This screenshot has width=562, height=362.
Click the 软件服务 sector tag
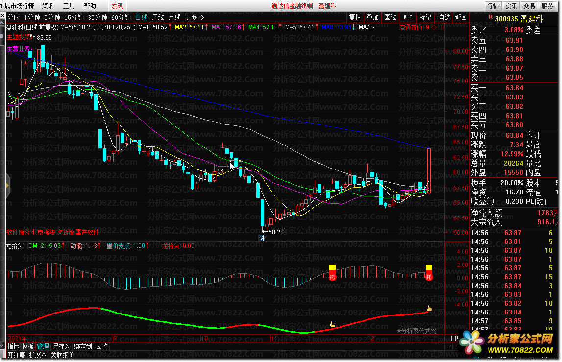point(18,232)
